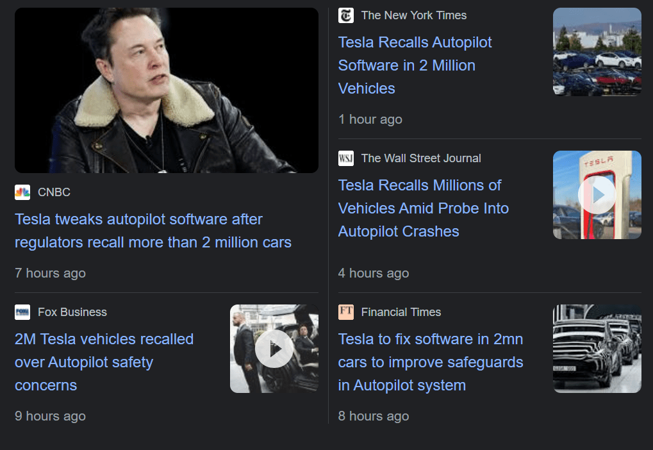Click the CNBC source name label
The height and width of the screenshot is (450, 653).
pyautogui.click(x=54, y=192)
